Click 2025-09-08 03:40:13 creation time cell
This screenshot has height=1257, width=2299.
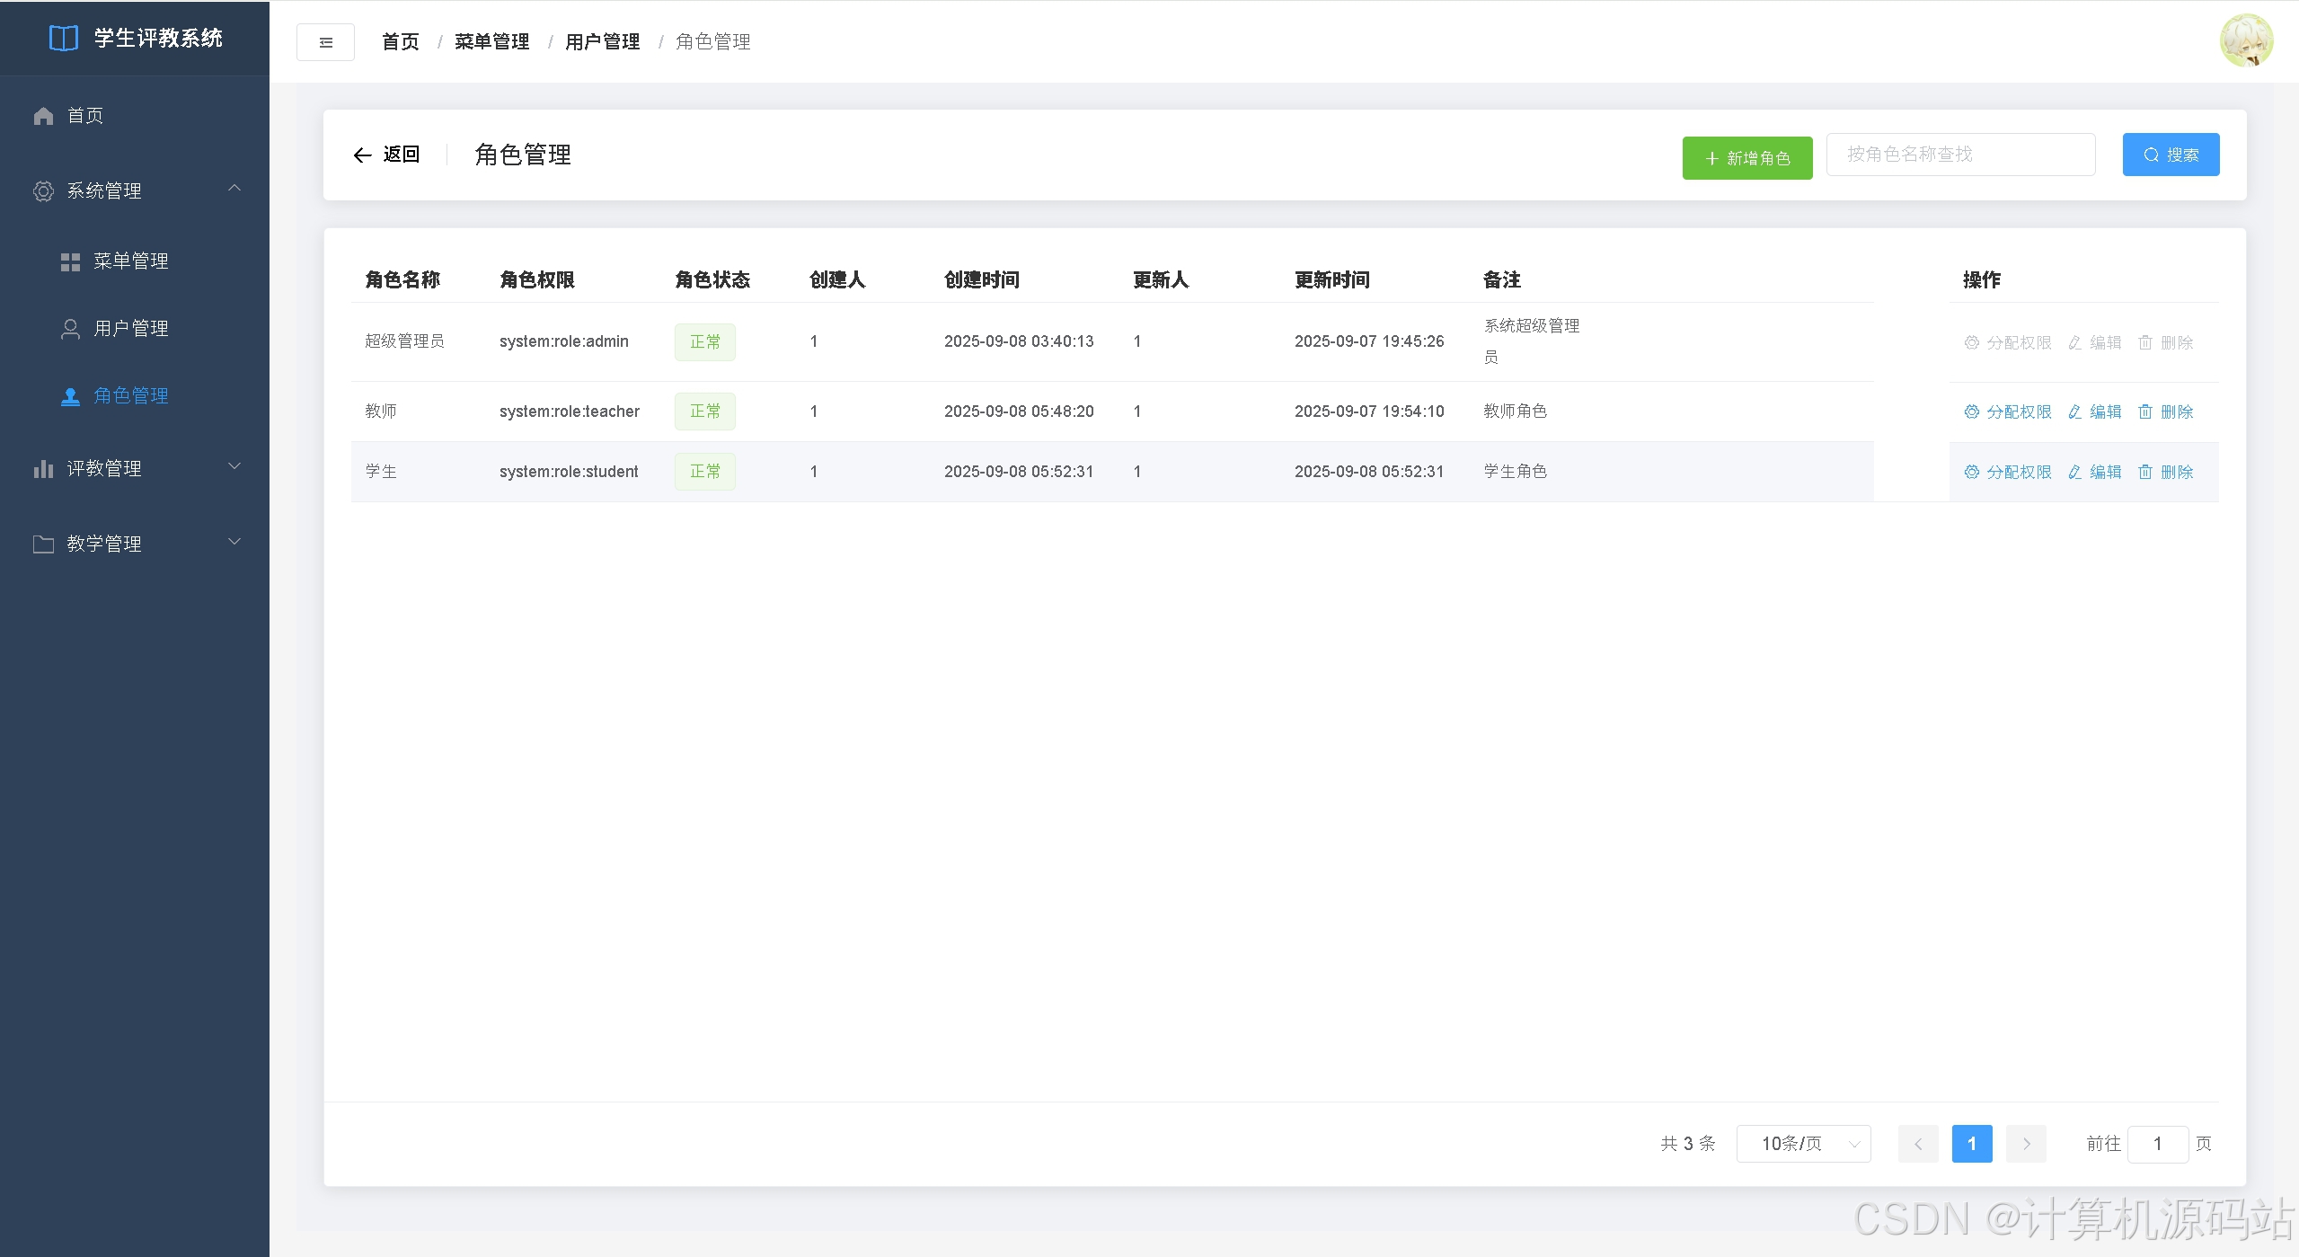point(1019,341)
